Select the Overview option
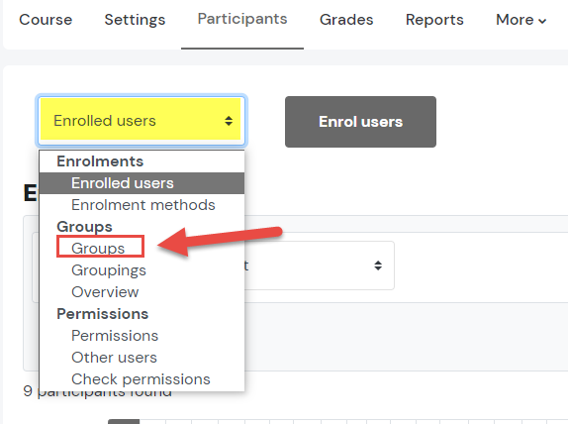Image resolution: width=568 pixels, height=424 pixels. coord(105,292)
